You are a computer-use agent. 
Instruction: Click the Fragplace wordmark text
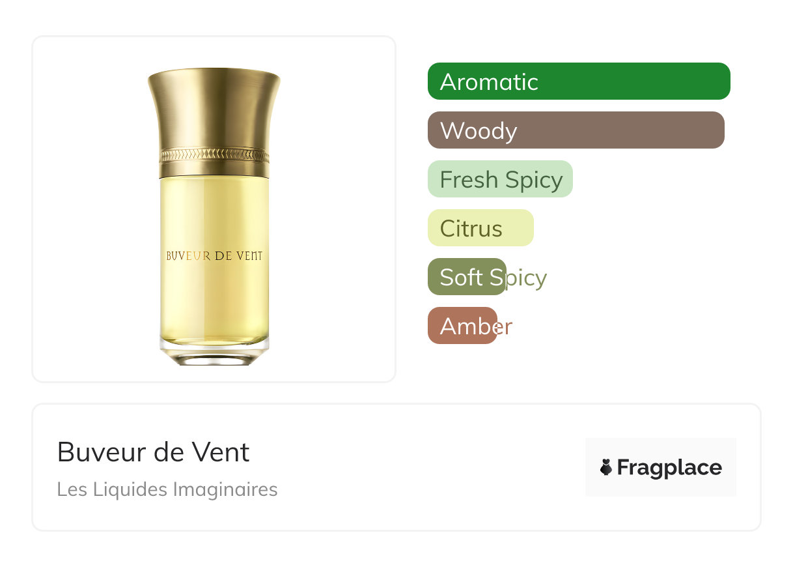click(x=669, y=468)
